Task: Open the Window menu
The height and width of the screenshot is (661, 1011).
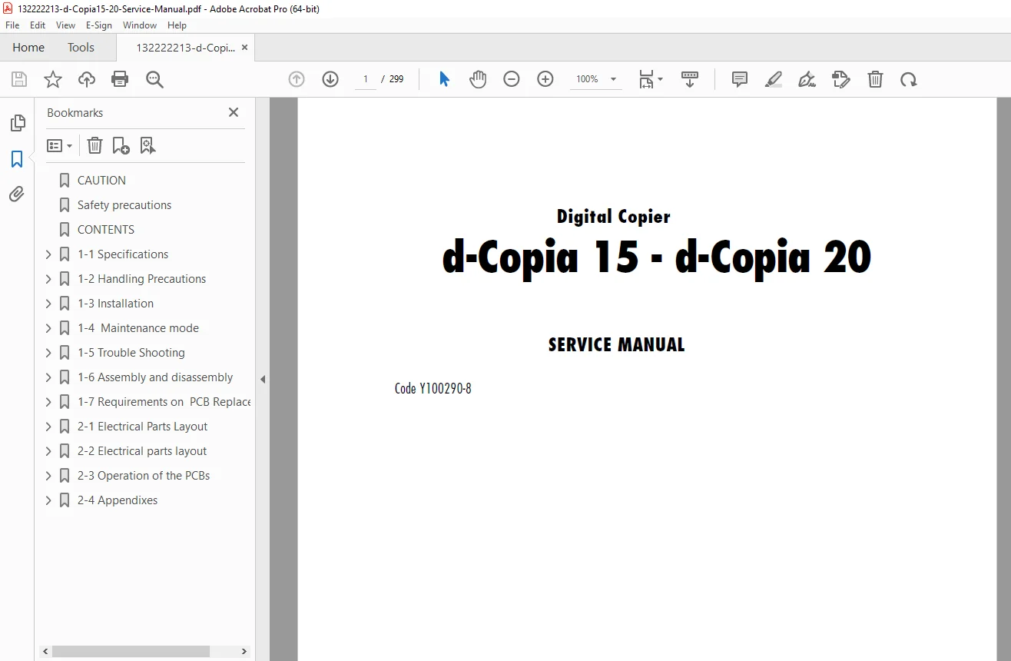Action: click(x=140, y=25)
